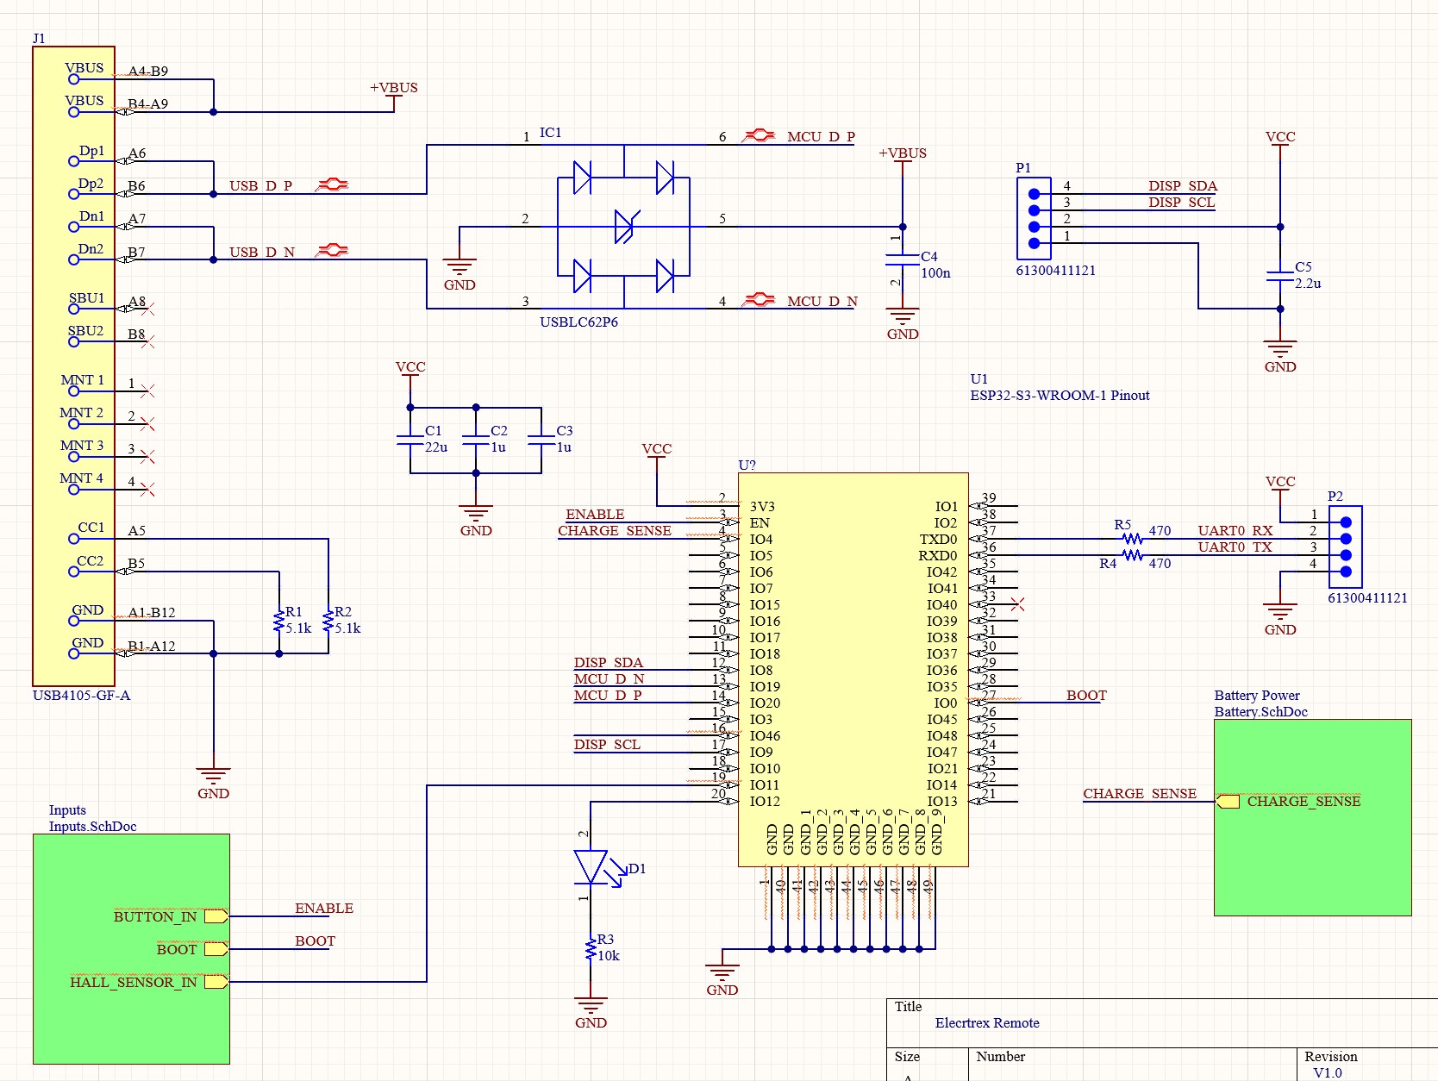The image size is (1438, 1081).
Task: Select capacitor C1 22u symbol
Action: coord(410,440)
